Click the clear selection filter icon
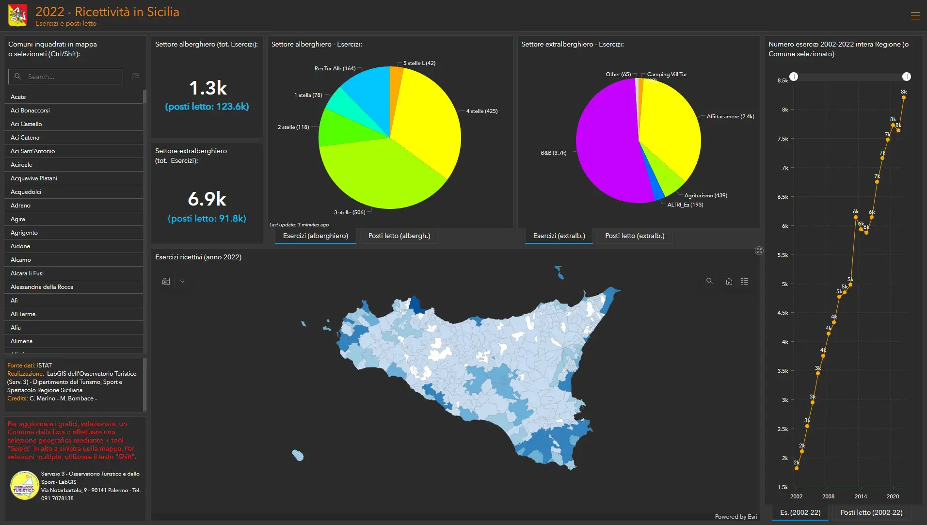This screenshot has height=525, width=927. [135, 76]
